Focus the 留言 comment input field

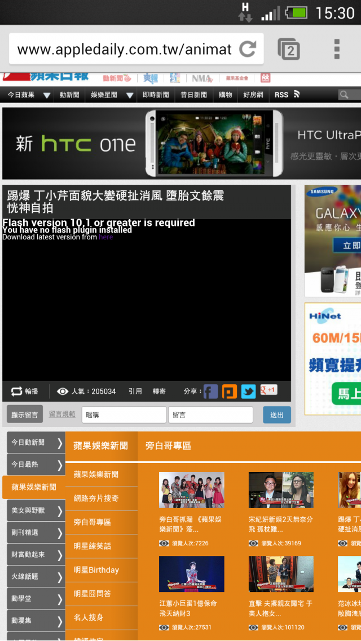pos(211,415)
